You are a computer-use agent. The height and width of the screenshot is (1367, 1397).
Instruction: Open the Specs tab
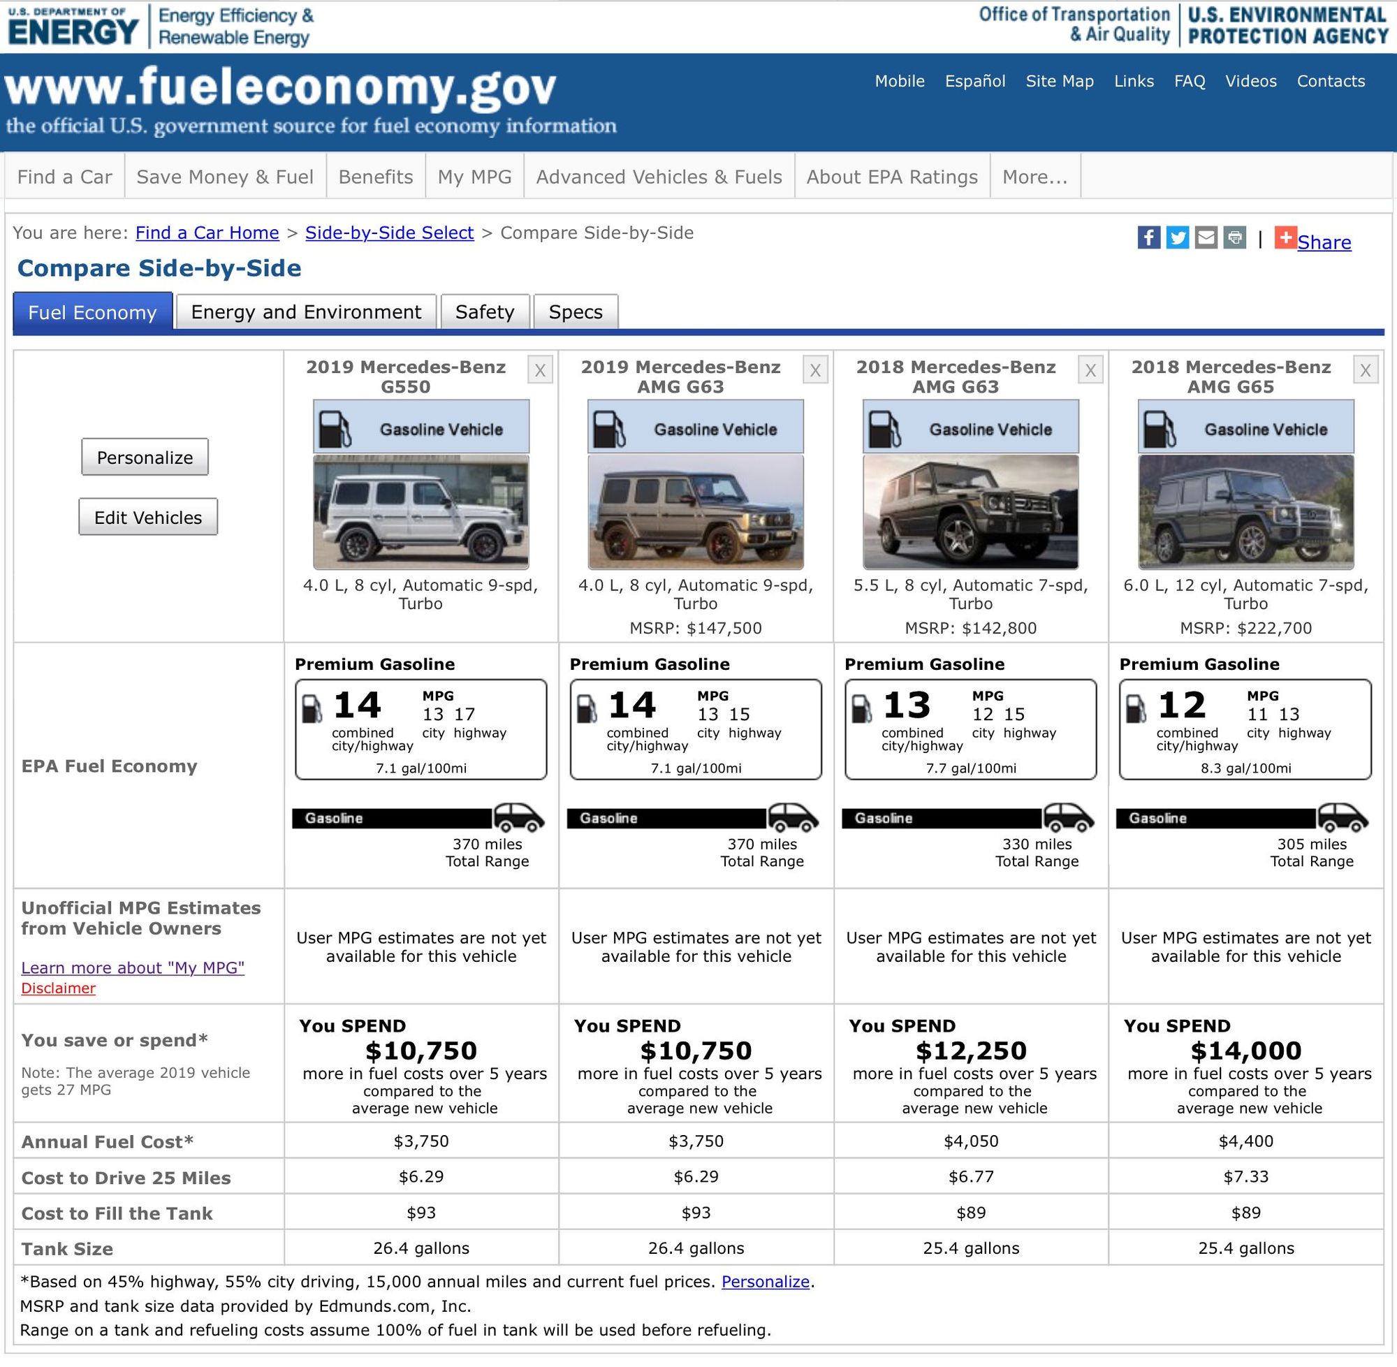[576, 312]
